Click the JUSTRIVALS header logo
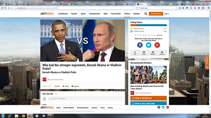 pyautogui.click(x=47, y=14)
